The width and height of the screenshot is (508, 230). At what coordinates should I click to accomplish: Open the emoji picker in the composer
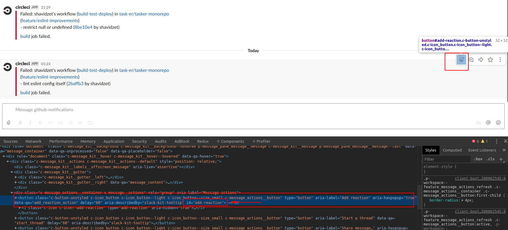click(x=498, y=122)
